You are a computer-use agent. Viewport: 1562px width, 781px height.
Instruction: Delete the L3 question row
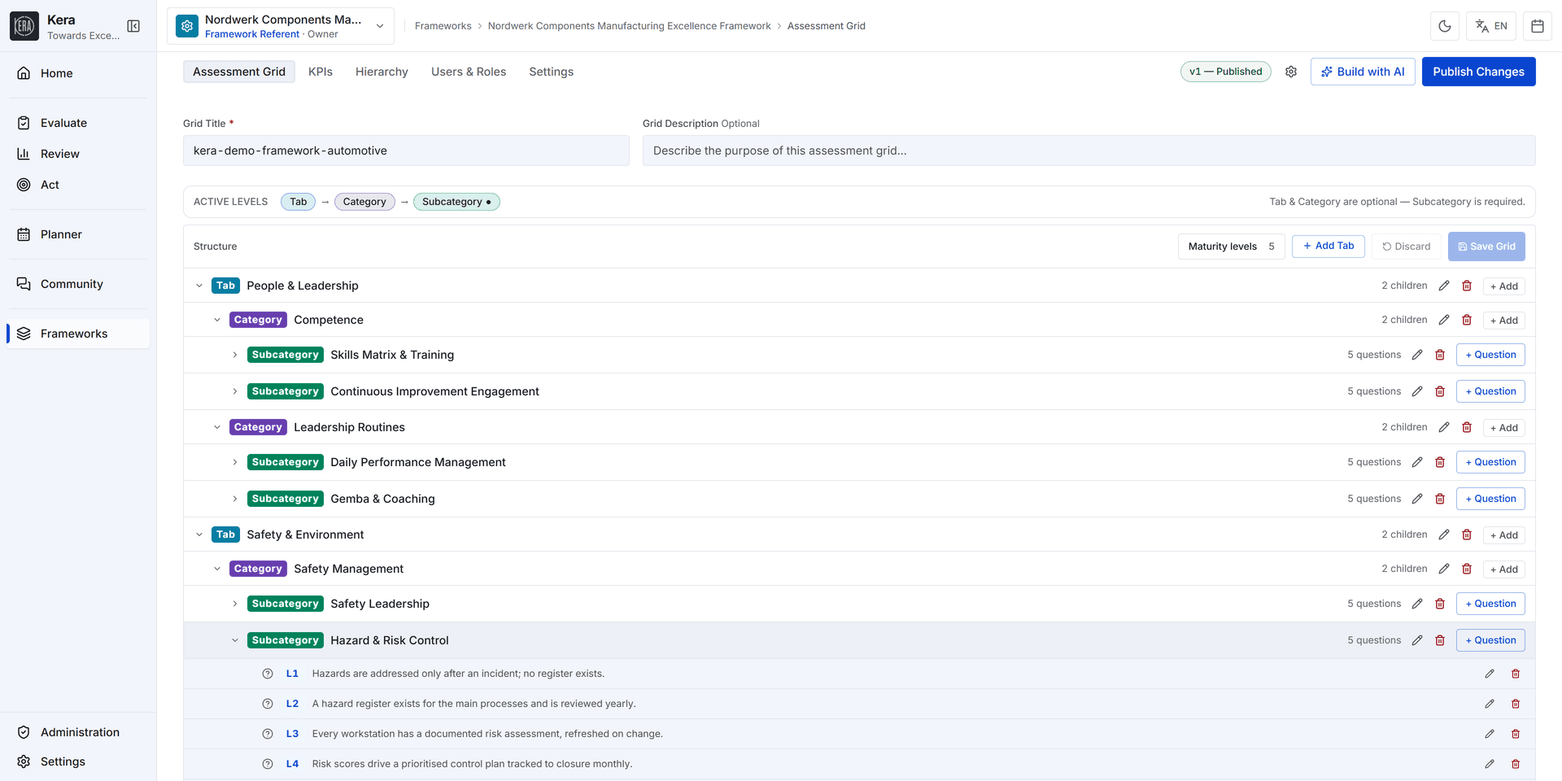pos(1516,734)
